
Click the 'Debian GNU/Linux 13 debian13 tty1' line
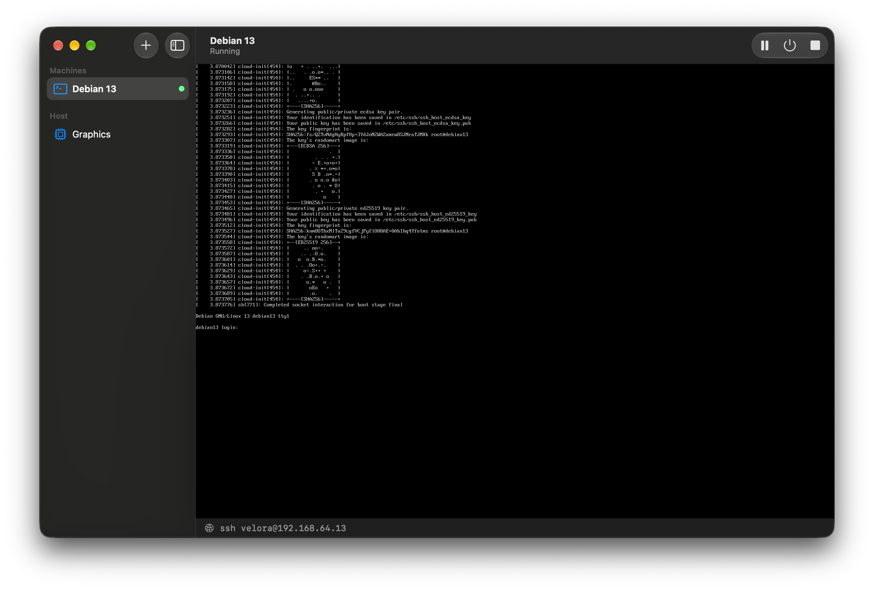click(243, 316)
